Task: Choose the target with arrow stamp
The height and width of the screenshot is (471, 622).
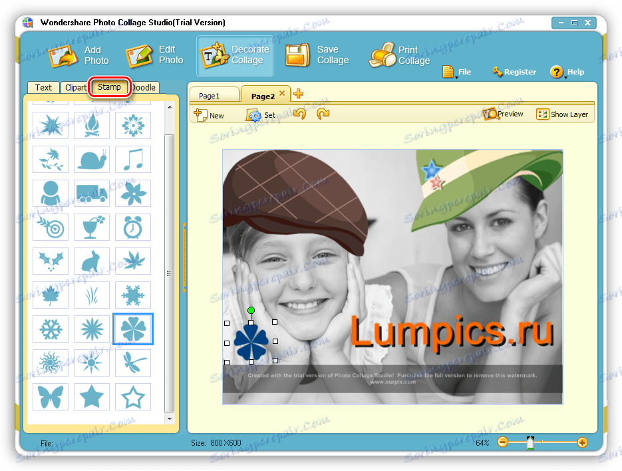Action: (51, 227)
